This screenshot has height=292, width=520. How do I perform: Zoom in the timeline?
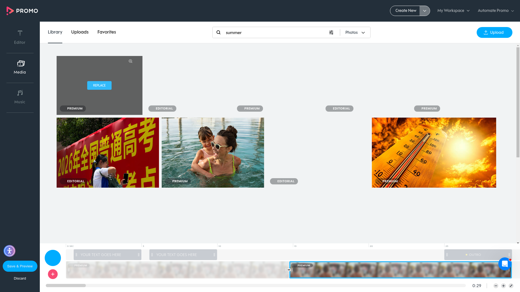(503, 286)
